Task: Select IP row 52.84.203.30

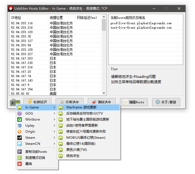Action: [56, 36]
